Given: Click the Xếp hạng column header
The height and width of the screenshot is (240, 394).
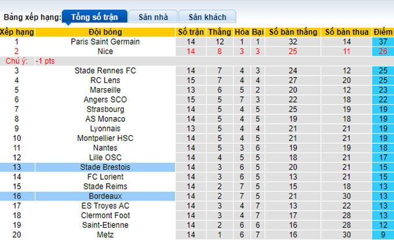Looking at the screenshot, I should coord(17,32).
